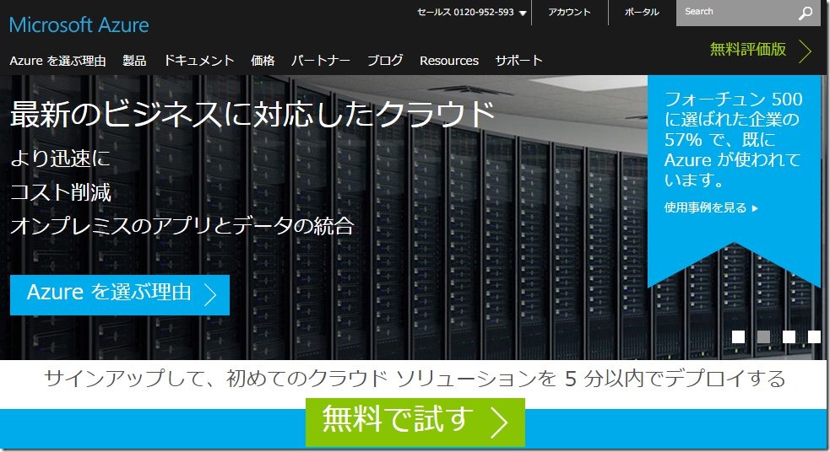The image size is (830, 452).
Task: Click the green 無料で試す button
Action: 415,422
